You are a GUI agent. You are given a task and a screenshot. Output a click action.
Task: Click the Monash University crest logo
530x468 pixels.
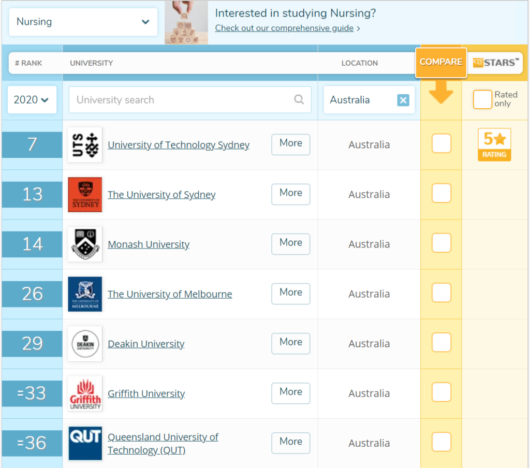(x=85, y=244)
